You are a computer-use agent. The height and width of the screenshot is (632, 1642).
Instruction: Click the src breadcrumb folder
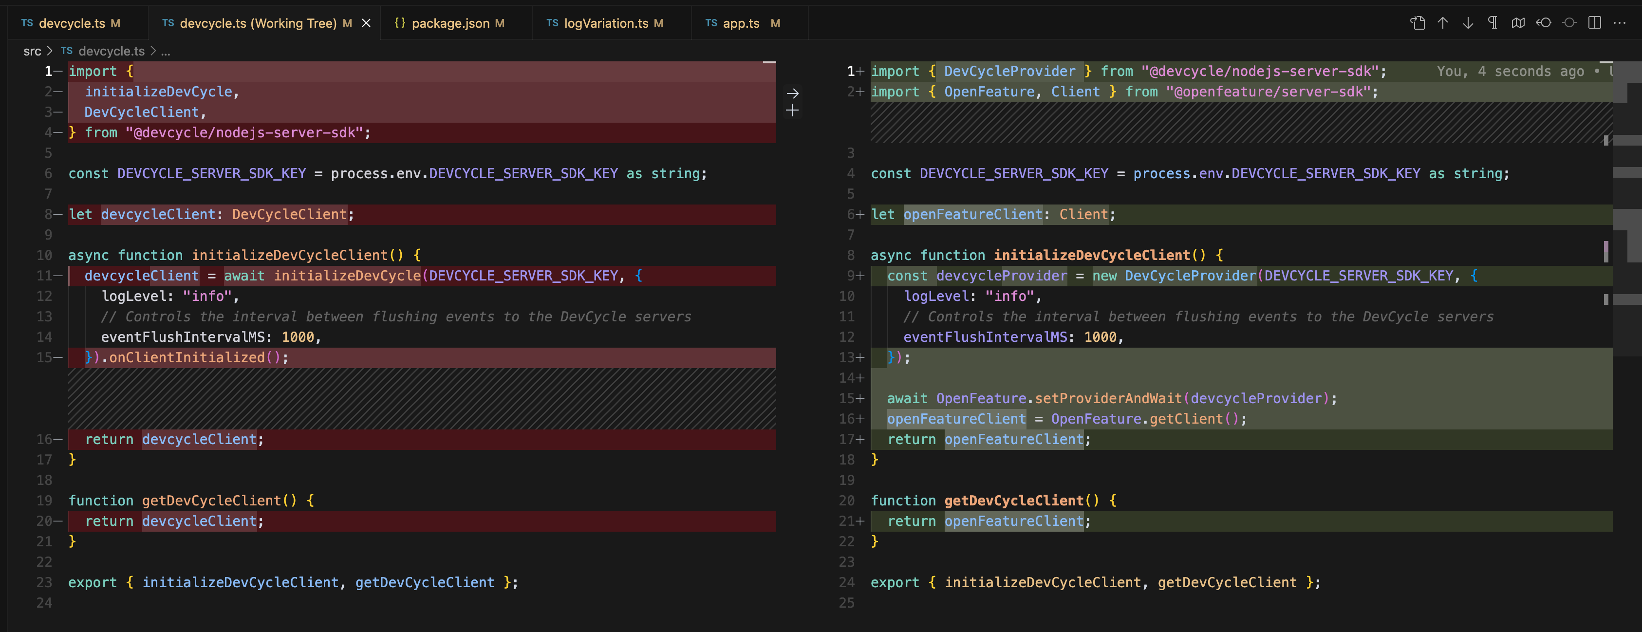click(32, 51)
